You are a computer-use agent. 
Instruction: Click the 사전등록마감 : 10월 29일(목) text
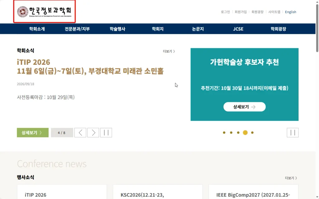coord(46,97)
